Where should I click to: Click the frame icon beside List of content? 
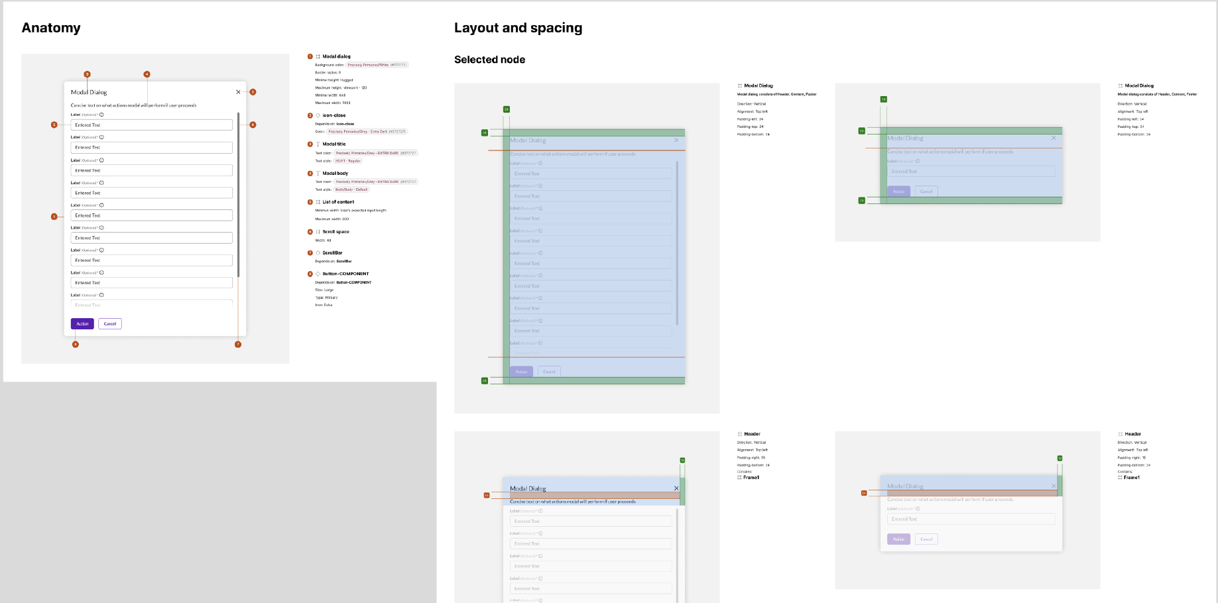click(x=318, y=202)
